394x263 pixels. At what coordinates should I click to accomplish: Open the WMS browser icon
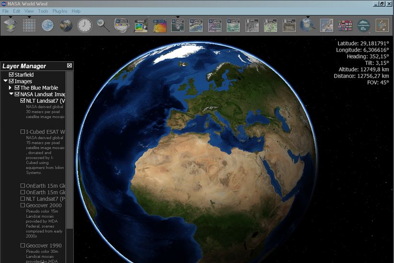141,25
